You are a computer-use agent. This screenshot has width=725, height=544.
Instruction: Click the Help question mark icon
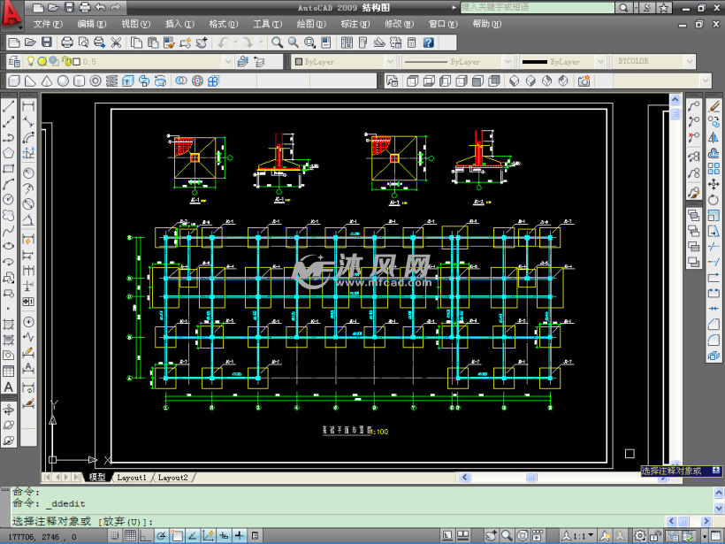tap(428, 42)
